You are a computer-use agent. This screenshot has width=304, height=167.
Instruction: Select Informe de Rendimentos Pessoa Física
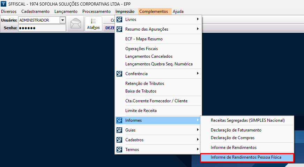[246, 158]
